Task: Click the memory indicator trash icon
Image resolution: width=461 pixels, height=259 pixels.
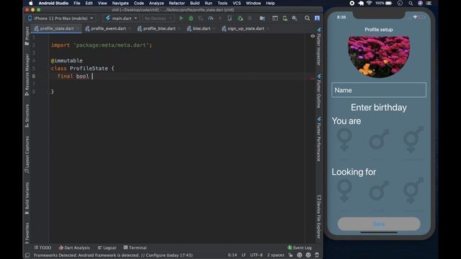Action: pyautogui.click(x=317, y=255)
